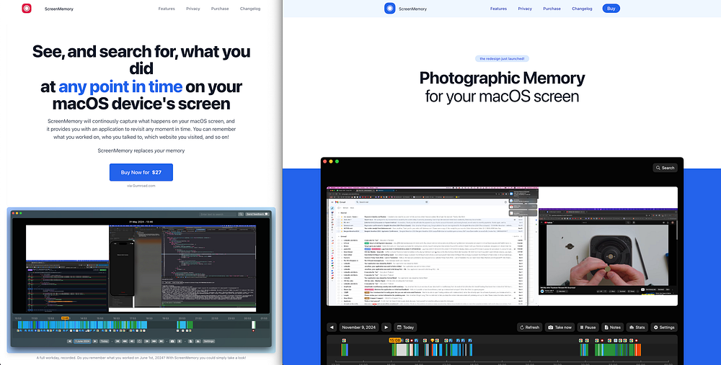Click Today in the gray app toolbar
Screen dimensions: 721x365
(x=105, y=341)
